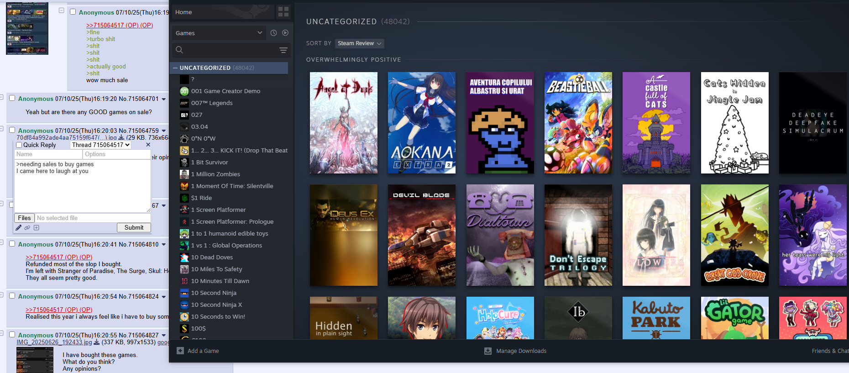Download icon beside IMG_20250626_192433.jpg
849x373 pixels.
click(97, 342)
